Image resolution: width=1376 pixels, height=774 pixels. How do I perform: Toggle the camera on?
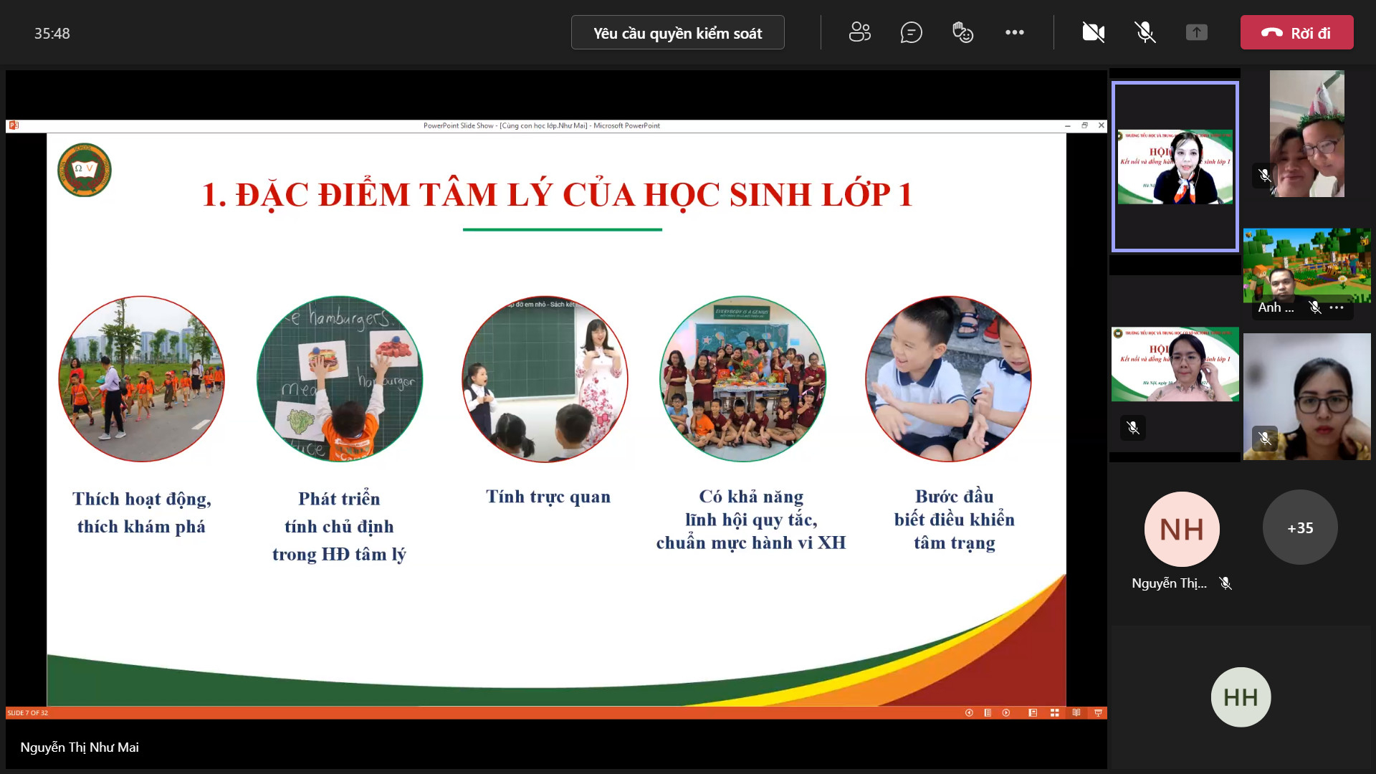pyautogui.click(x=1093, y=32)
